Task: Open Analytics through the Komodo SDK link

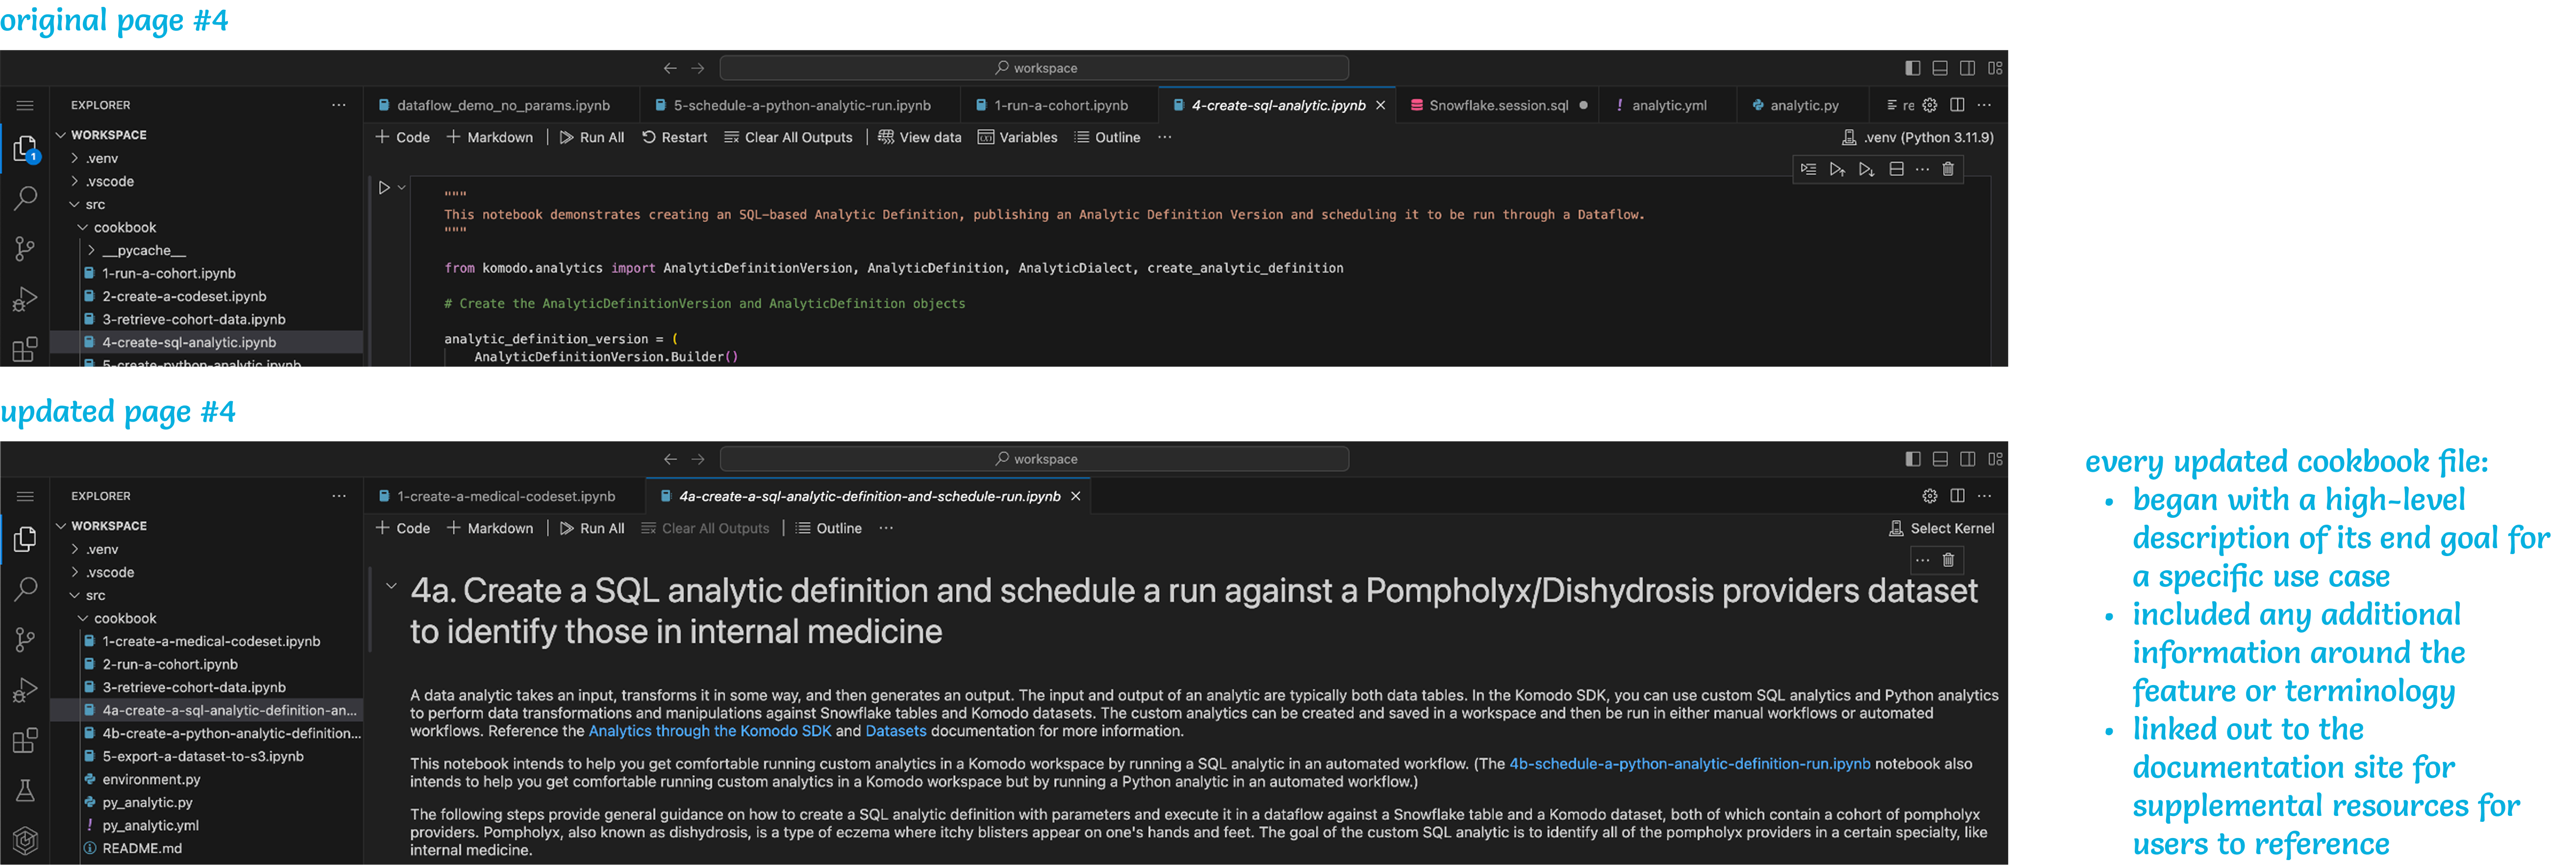Action: point(709,731)
